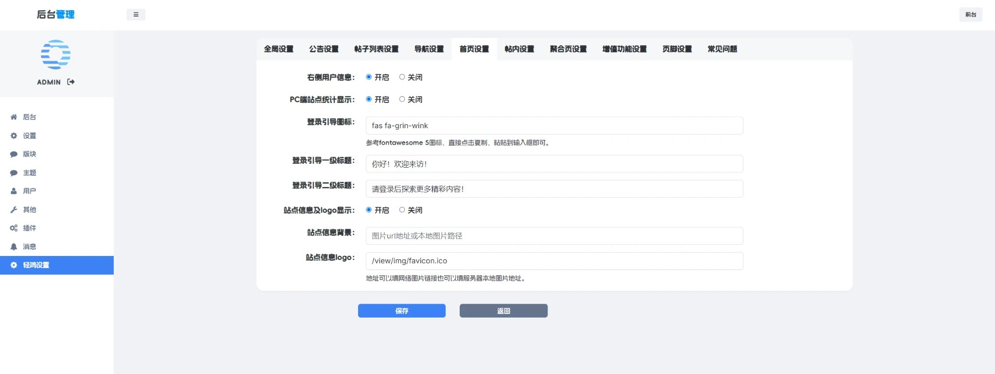Click the gray 返回 button
This screenshot has width=995, height=374.
(504, 311)
